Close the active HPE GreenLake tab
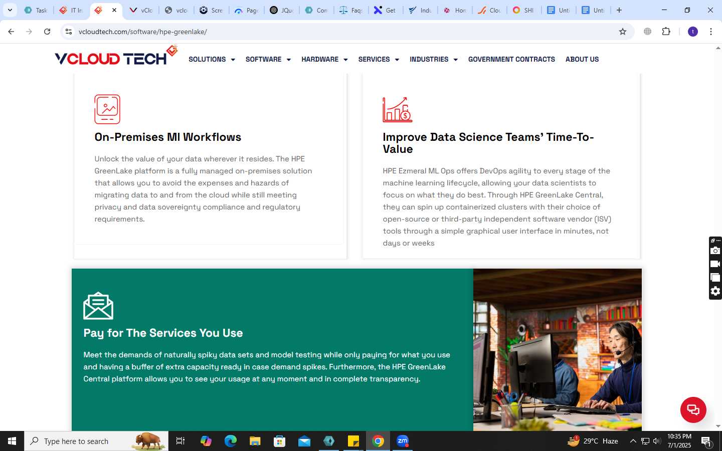The image size is (722, 451). point(114,10)
